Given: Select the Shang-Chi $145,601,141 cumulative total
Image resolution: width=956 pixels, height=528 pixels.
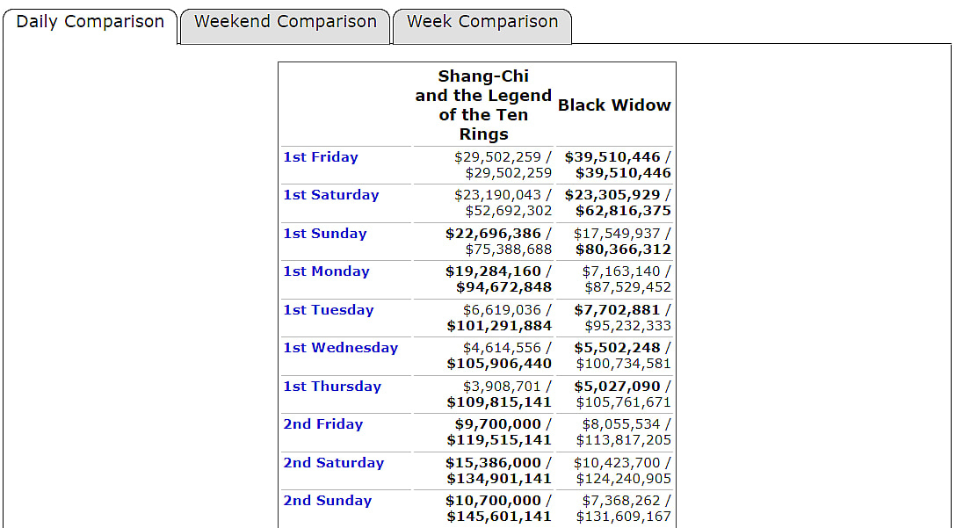Looking at the screenshot, I should click(499, 517).
